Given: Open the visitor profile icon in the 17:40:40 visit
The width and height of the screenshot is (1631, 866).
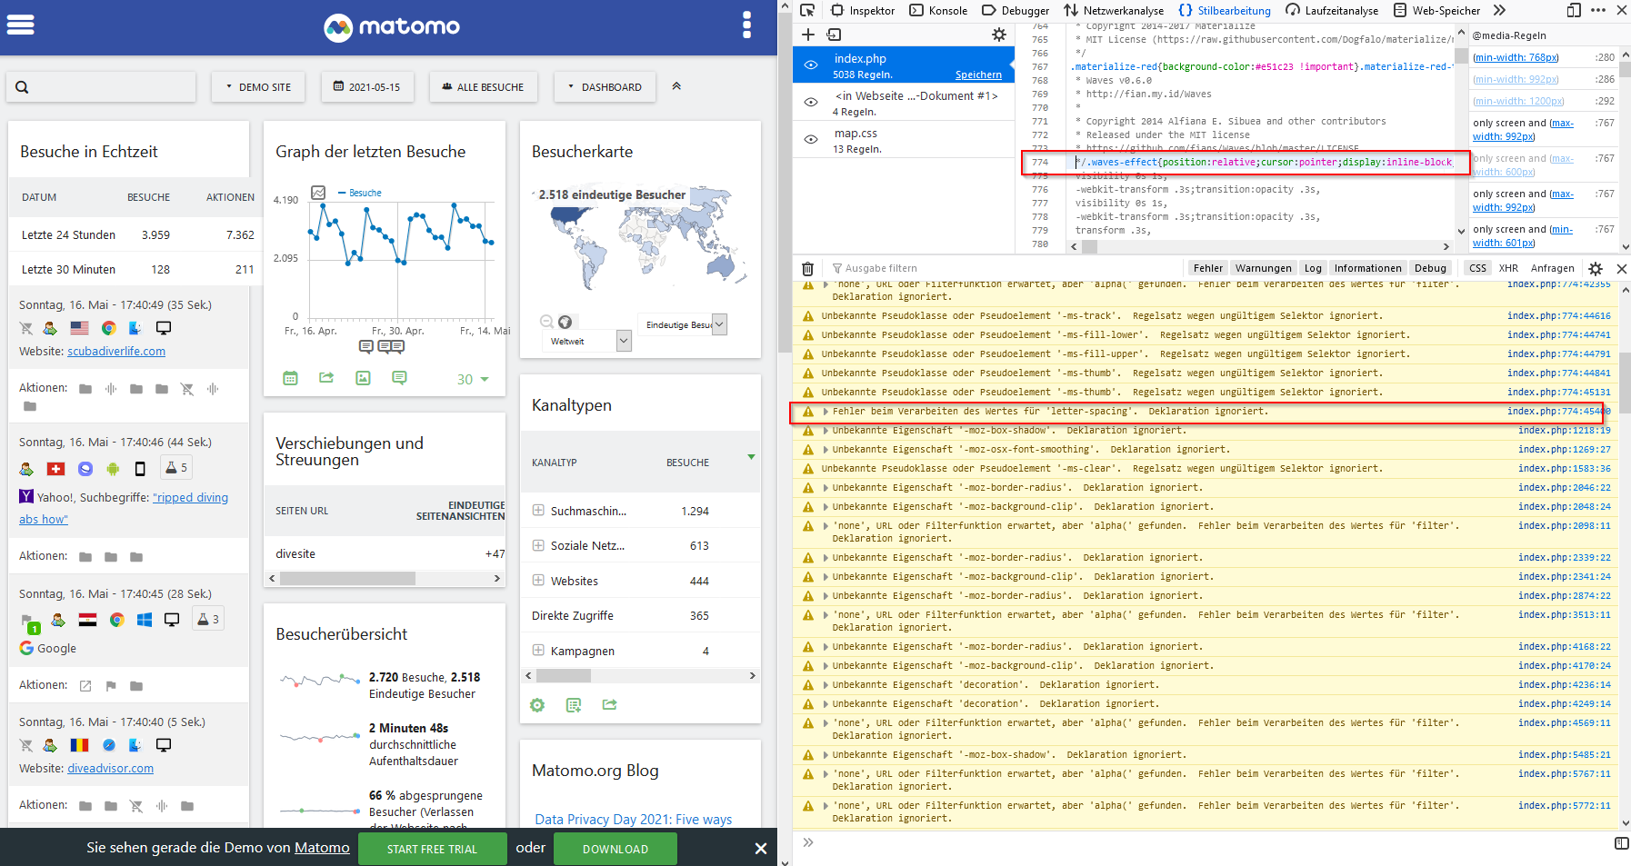Looking at the screenshot, I should [x=50, y=745].
